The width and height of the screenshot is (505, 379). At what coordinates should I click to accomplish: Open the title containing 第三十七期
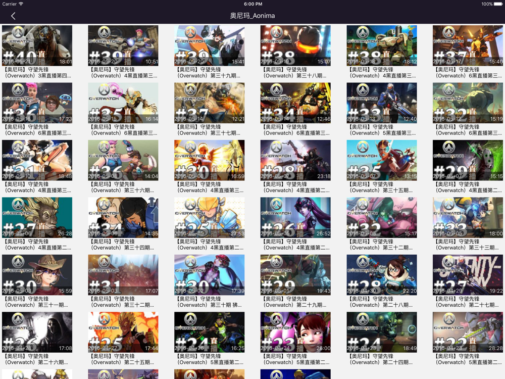coord(210,130)
